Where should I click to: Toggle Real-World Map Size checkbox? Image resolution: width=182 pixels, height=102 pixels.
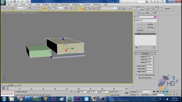coord(136,78)
